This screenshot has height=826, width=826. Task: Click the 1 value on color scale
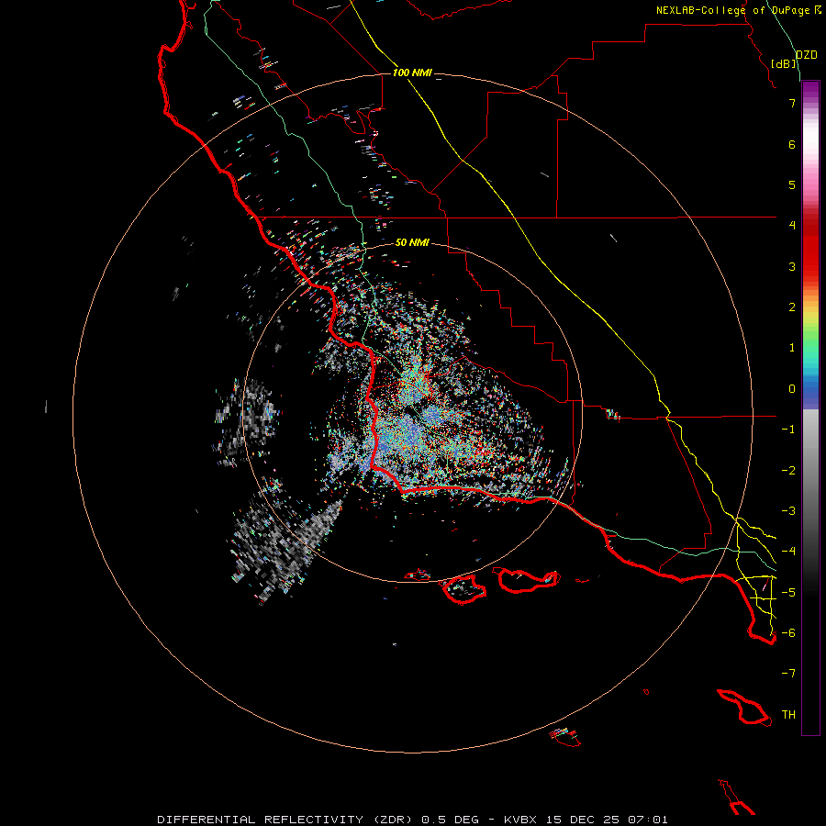tap(792, 348)
